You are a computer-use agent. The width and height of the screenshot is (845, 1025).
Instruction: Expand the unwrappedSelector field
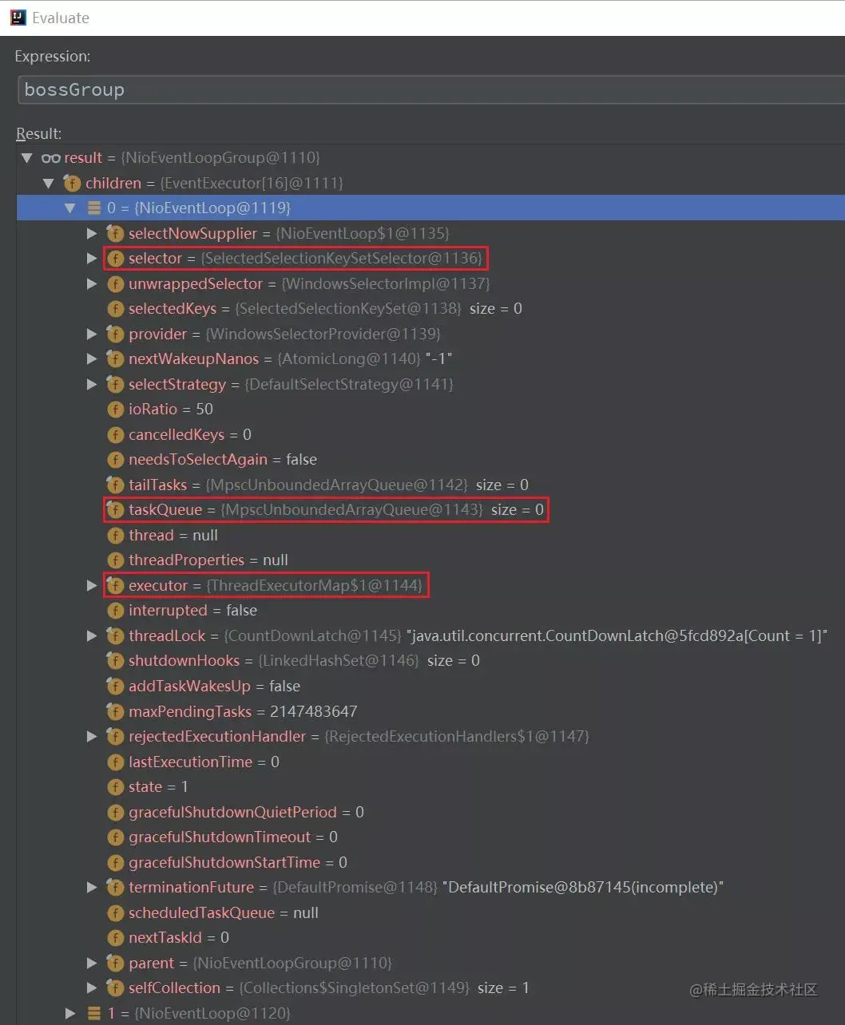click(92, 284)
